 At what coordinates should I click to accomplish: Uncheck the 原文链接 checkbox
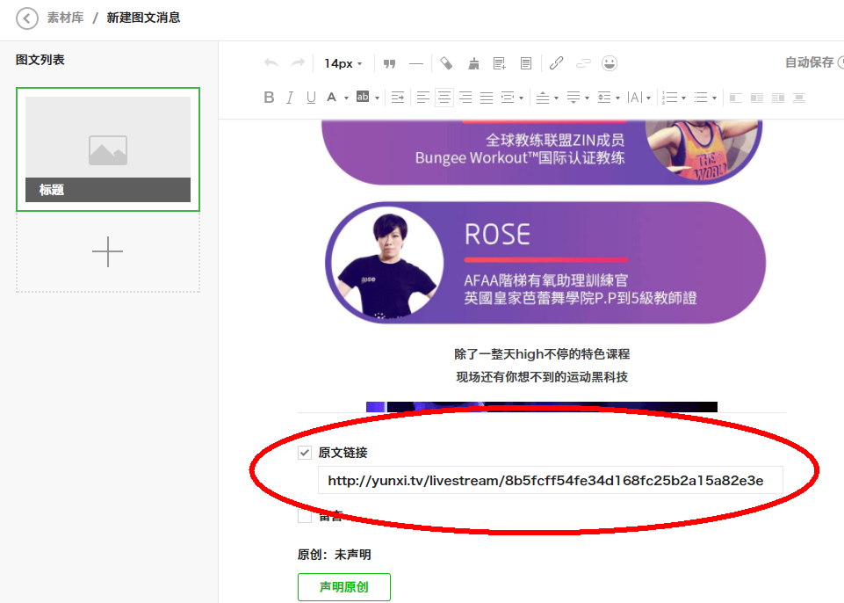(x=305, y=453)
